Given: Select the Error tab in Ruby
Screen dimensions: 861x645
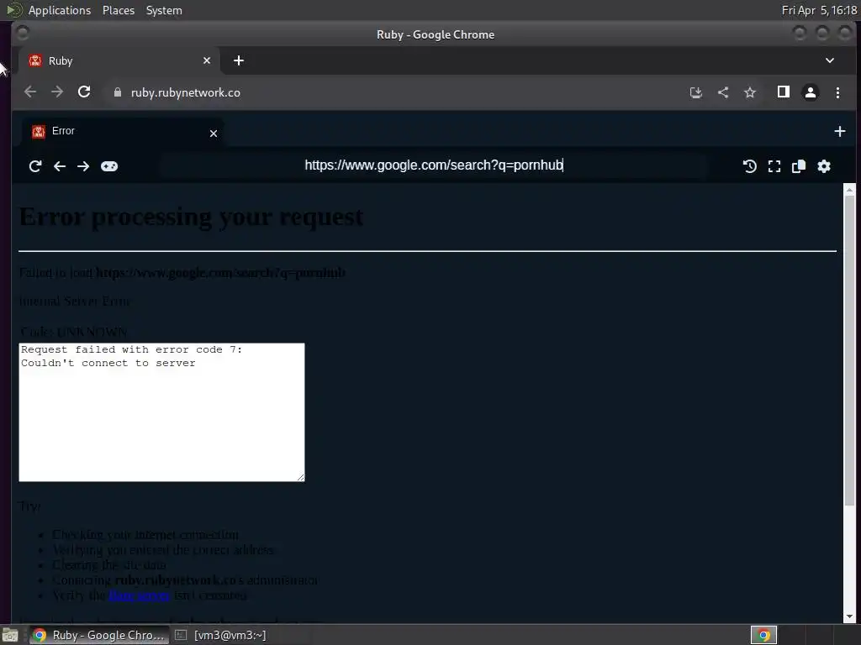Looking at the screenshot, I should pos(122,132).
